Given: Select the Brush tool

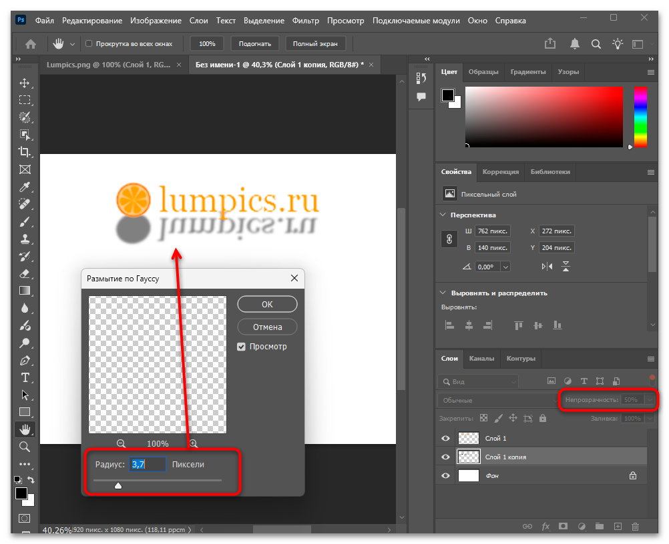Looking at the screenshot, I should click(25, 221).
